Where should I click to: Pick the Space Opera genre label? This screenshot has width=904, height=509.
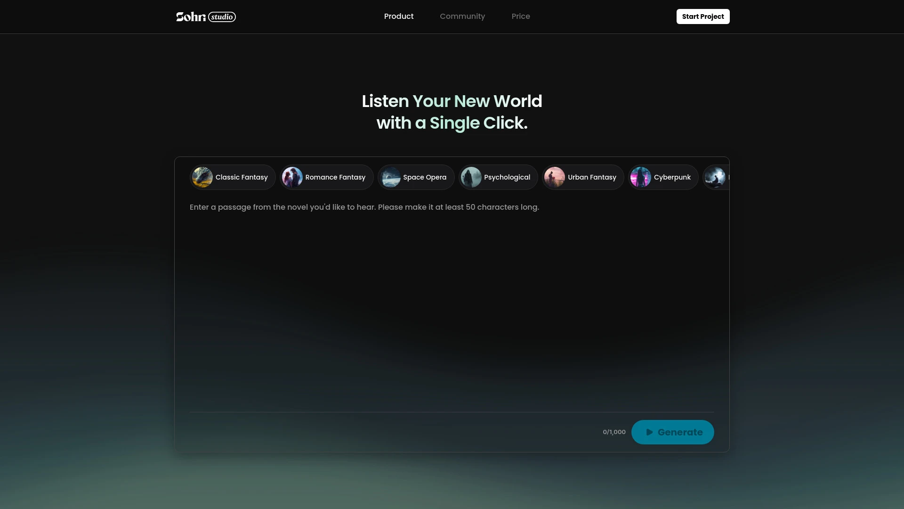click(x=425, y=177)
